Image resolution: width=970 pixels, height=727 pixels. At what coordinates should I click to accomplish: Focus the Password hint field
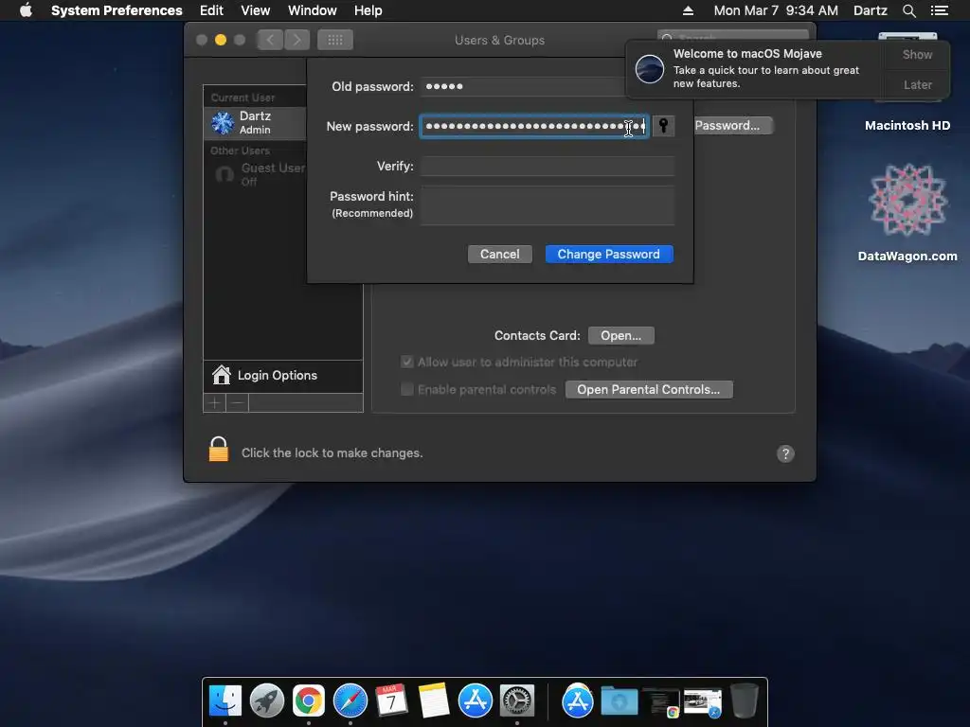click(x=548, y=205)
